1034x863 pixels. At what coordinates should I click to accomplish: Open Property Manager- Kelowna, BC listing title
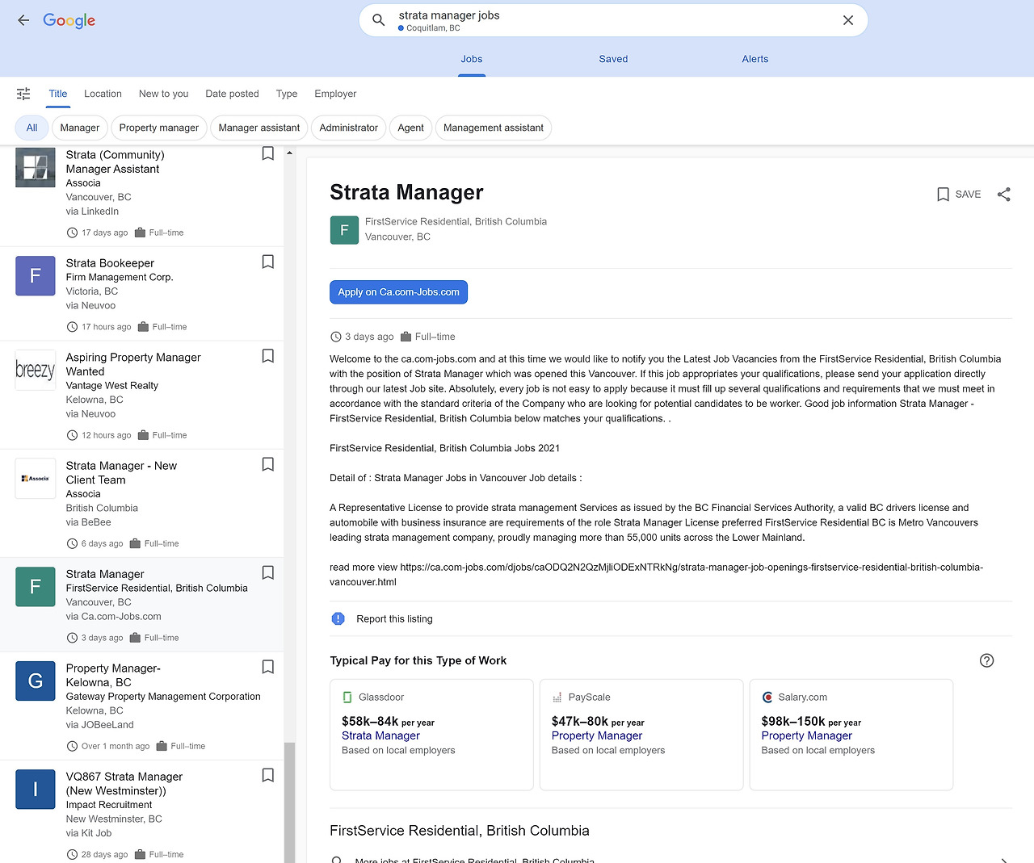coord(113,676)
